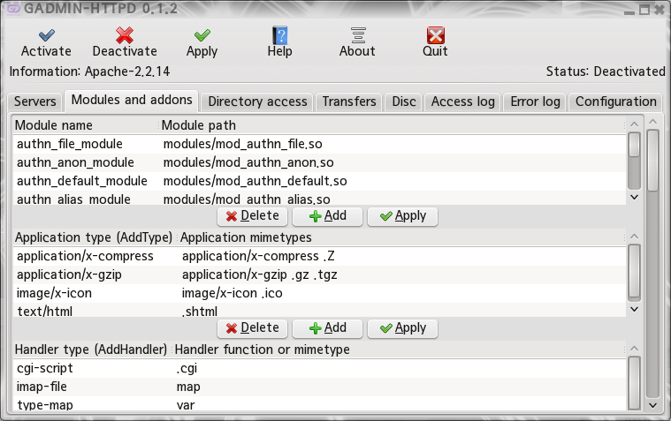
Task: Click 'application/x-gzip .gz .tgz' mimetype cell
Action: (x=259, y=274)
